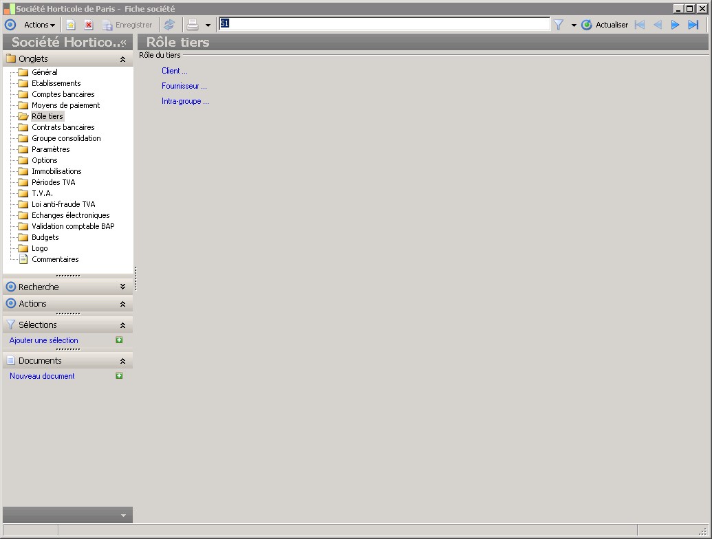712x539 pixels.
Task: Go to last record arrow
Action: coord(693,25)
